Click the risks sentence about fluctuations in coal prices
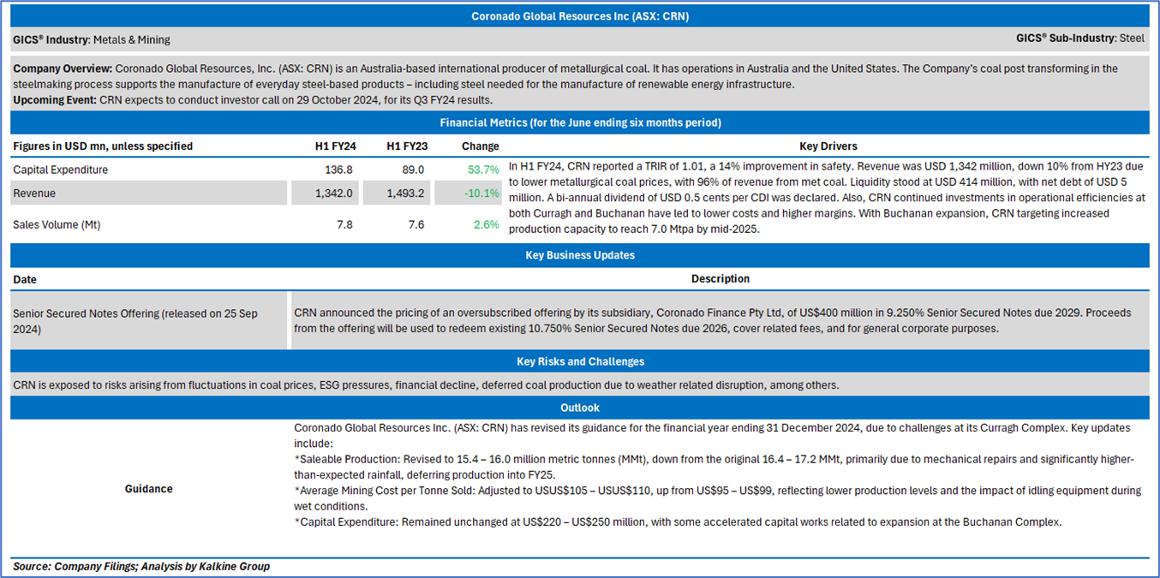Screen dimensions: 1160x578 426,384
